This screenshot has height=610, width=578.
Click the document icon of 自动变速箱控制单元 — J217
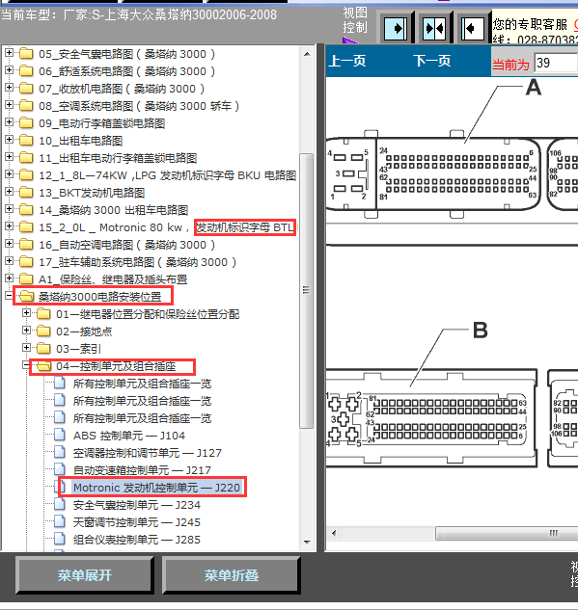(x=60, y=469)
